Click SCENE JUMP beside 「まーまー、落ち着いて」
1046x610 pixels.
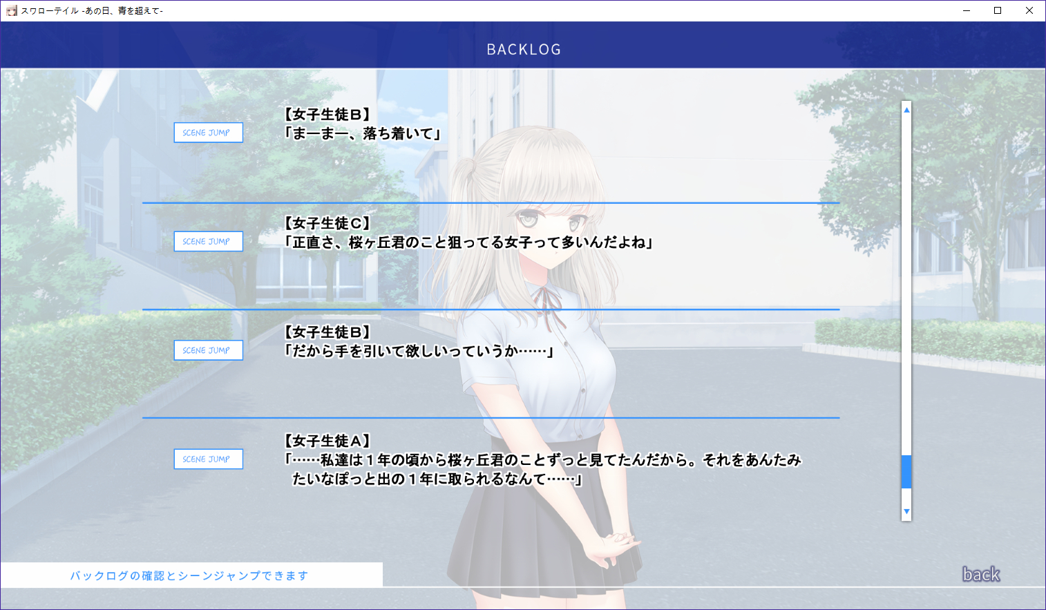[x=208, y=133]
